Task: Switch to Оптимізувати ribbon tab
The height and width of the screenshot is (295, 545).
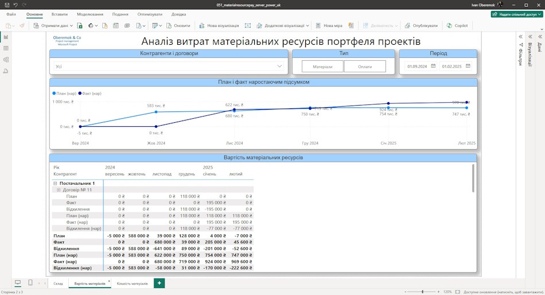Action: (x=150, y=14)
